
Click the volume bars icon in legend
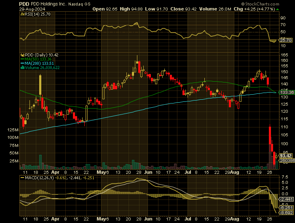tap(23, 68)
